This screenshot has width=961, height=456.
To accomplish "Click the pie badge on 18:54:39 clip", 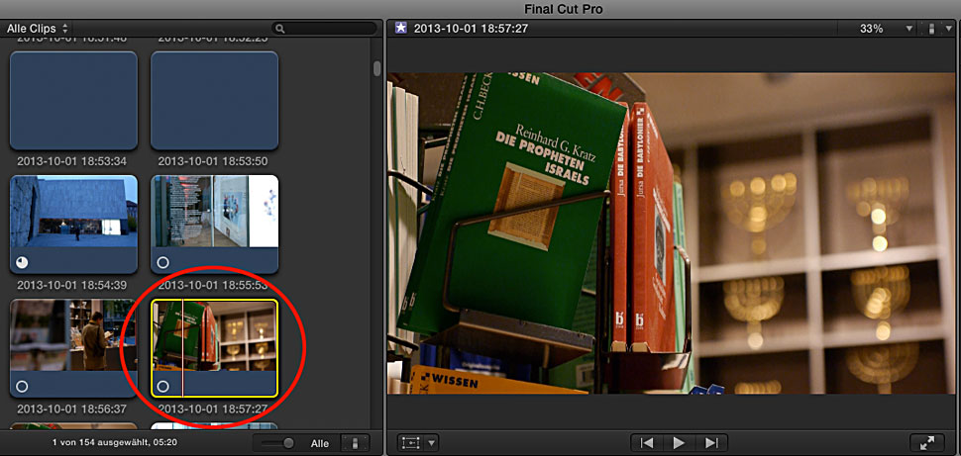I will click(23, 262).
